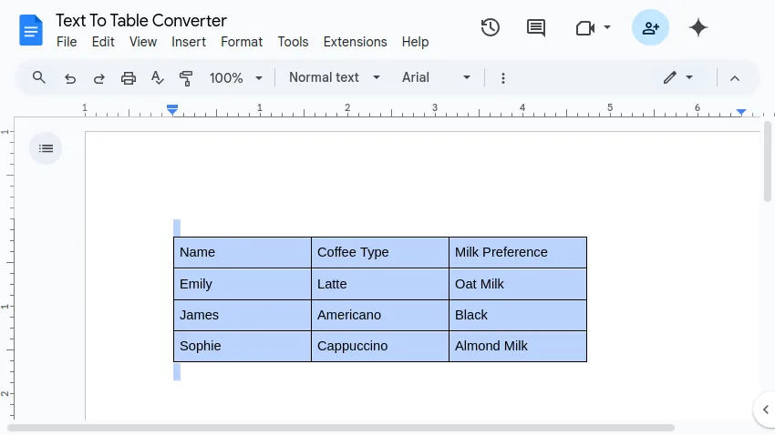
Task: Open version history clock icon
Action: tap(491, 27)
